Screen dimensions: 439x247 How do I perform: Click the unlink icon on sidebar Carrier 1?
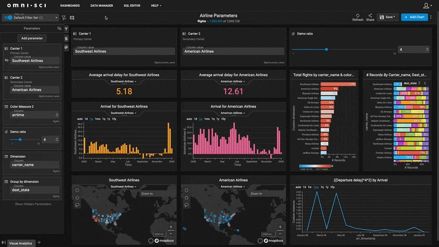coord(6,60)
